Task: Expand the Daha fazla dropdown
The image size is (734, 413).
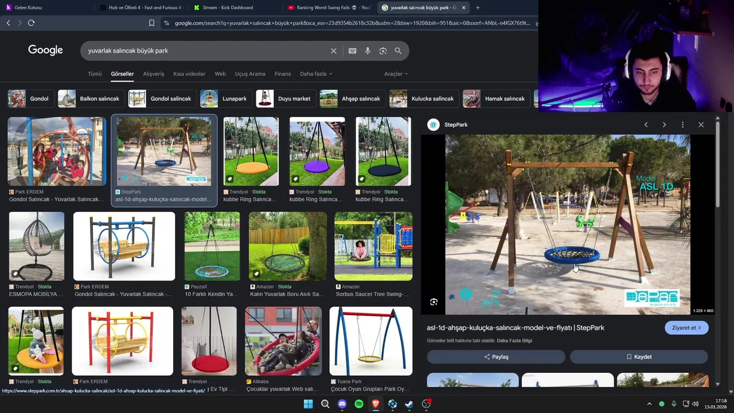Action: coord(316,74)
